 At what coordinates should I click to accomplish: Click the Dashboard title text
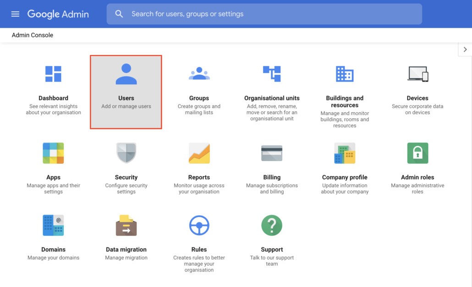click(x=53, y=98)
